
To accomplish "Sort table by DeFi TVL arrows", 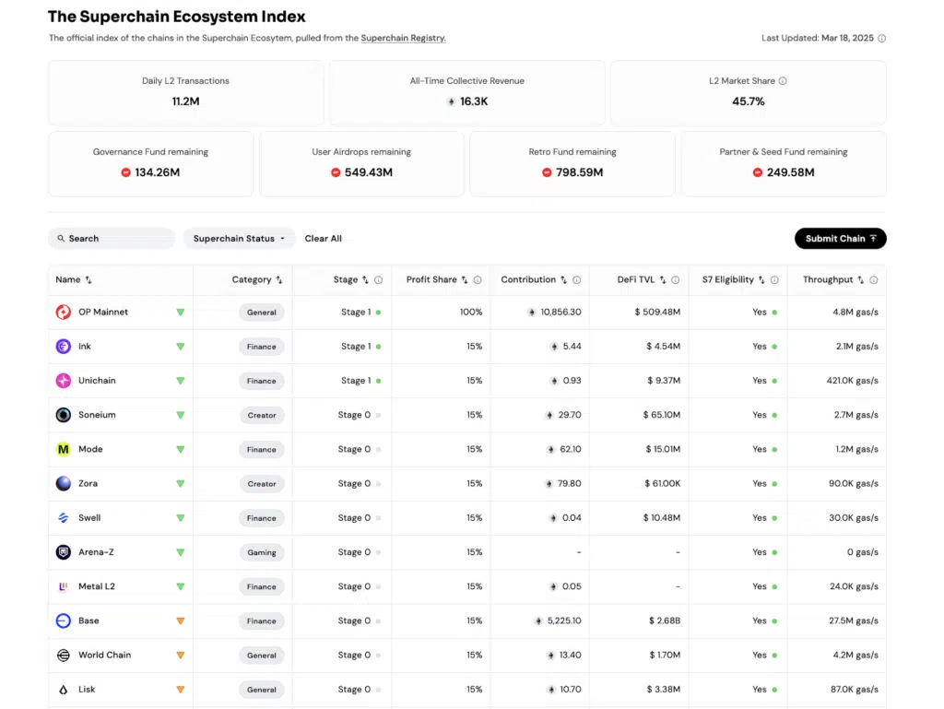I will click(x=662, y=280).
